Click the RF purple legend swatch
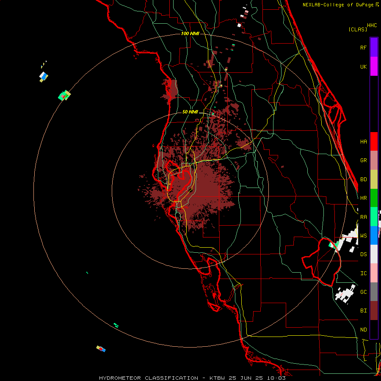The image size is (381, 381). (x=374, y=47)
